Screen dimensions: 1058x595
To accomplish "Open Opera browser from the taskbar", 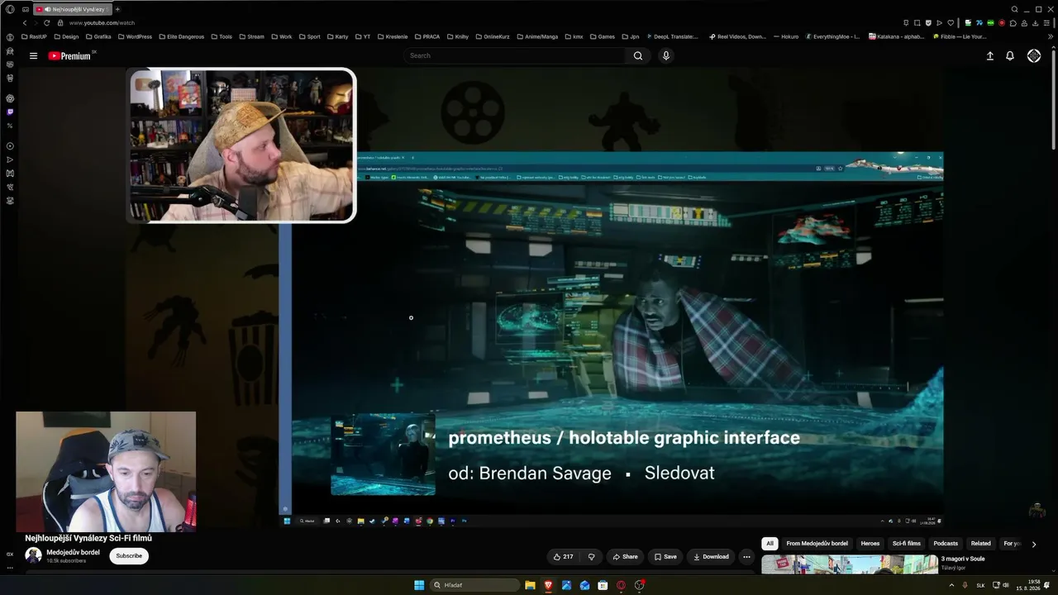I will (x=621, y=585).
